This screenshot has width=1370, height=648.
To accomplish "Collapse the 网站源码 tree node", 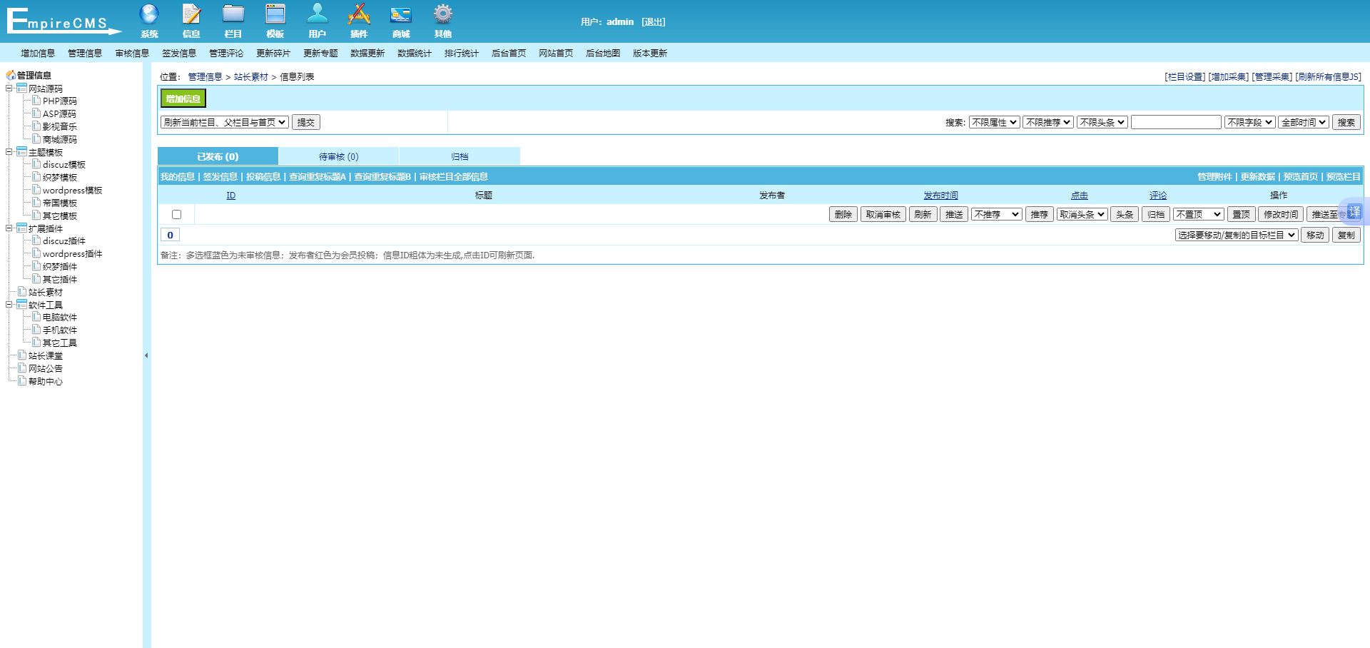I will click(x=9, y=88).
